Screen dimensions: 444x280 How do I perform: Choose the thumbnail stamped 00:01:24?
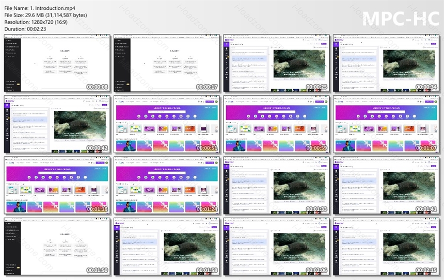(167, 186)
